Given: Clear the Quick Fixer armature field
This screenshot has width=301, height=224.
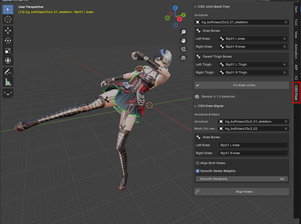Looking at the screenshot, I should pyautogui.click(x=286, y=22).
